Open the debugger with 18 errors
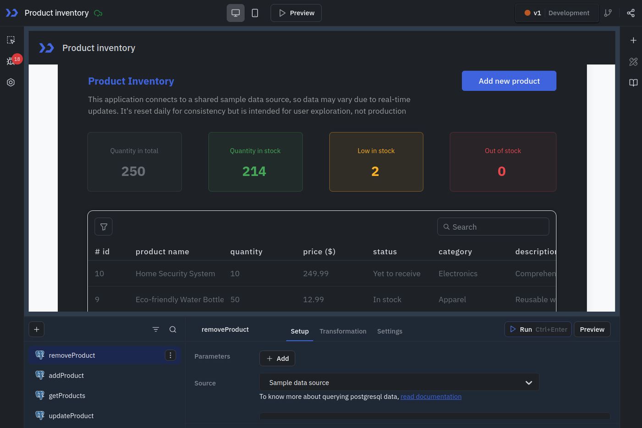 tap(11, 61)
